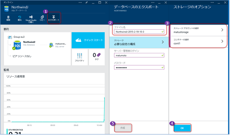
Task: Click the SQL database icon beside NorthwindJ title
Action: tap(6, 9)
